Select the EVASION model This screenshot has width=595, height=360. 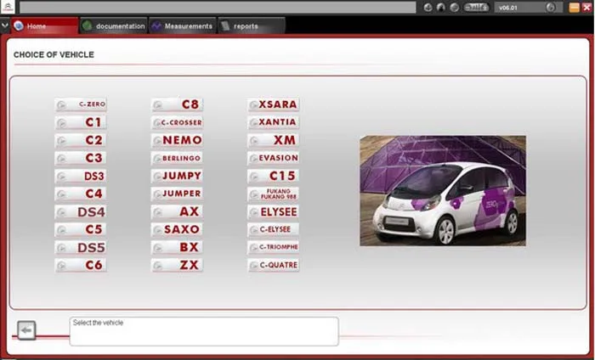click(274, 158)
